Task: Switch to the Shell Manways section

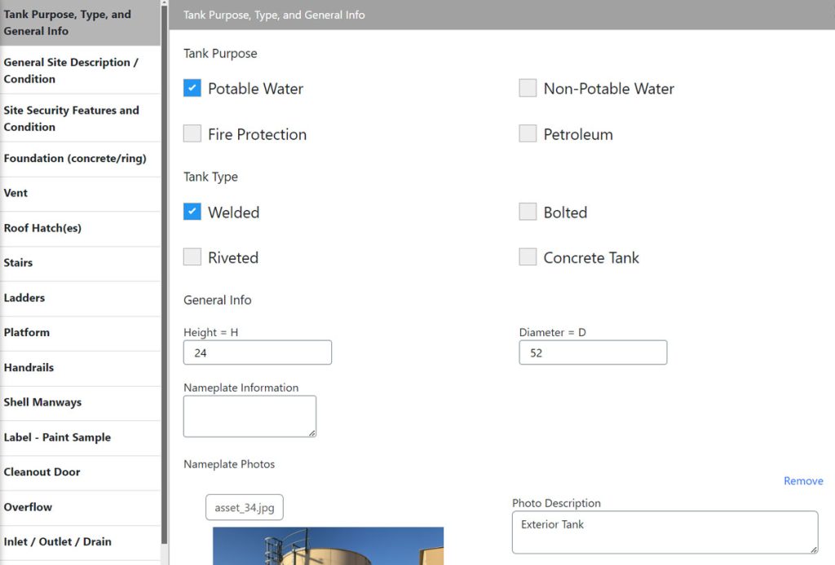Action: [42, 402]
